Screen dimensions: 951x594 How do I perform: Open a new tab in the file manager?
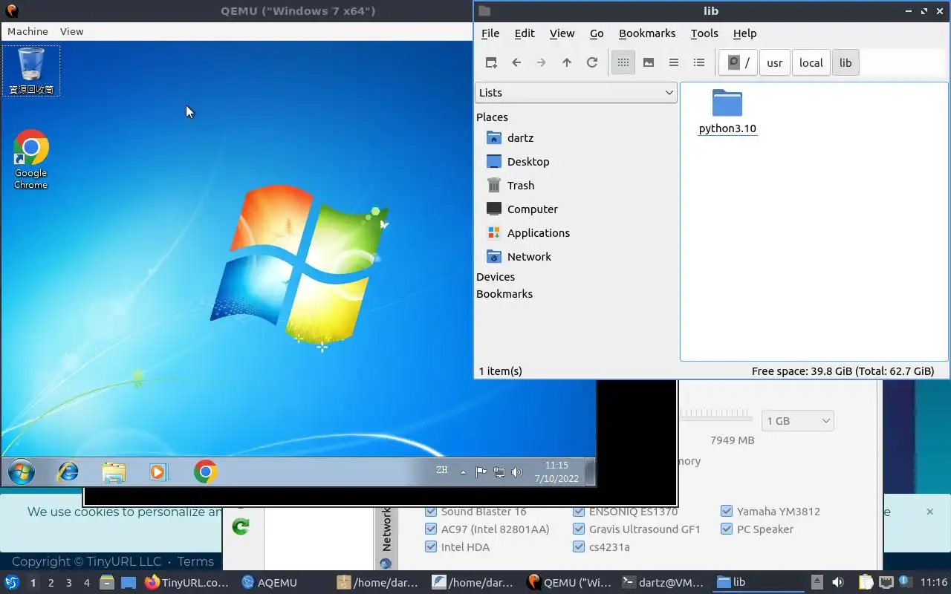pos(491,63)
